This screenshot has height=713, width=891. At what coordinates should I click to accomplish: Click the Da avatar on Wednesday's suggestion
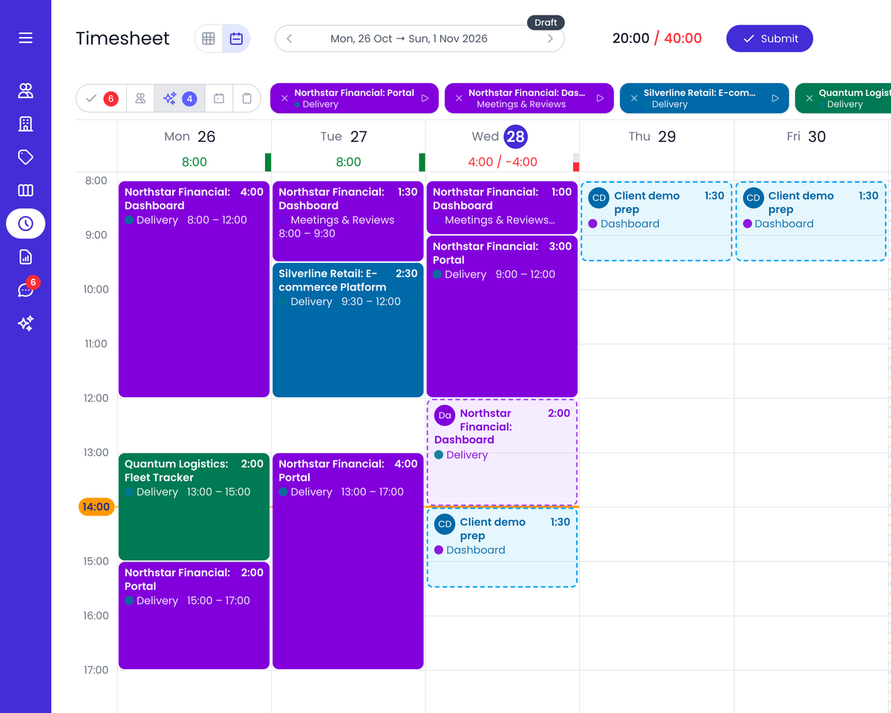click(445, 415)
